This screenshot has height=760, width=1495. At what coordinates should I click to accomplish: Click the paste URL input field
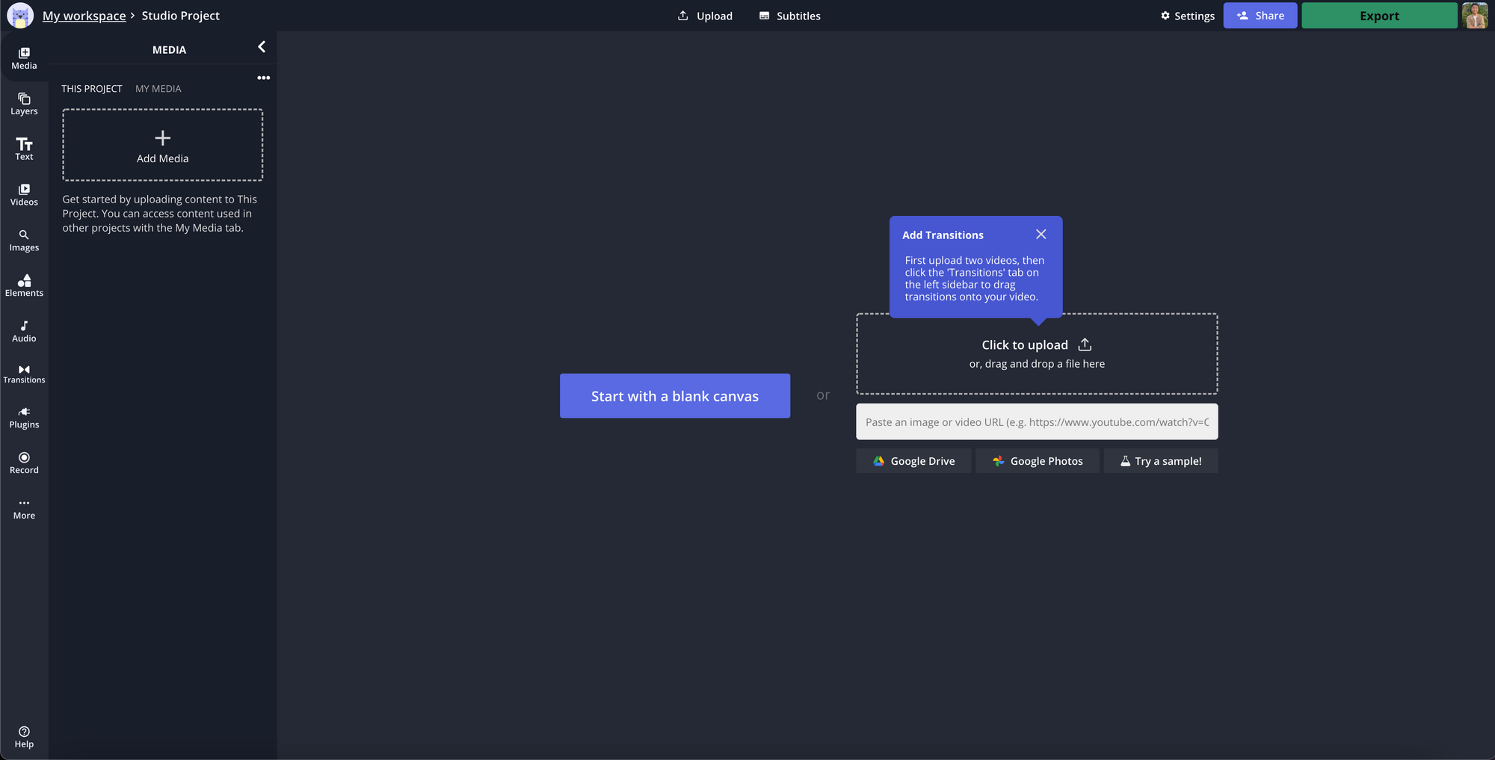click(x=1036, y=422)
